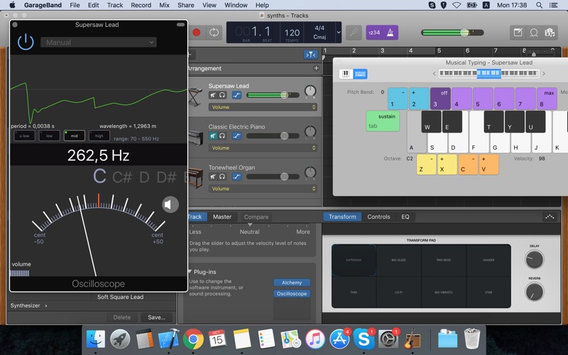The width and height of the screenshot is (568, 355).
Task: Open Spotlight search in the menu bar
Action: coord(539,5)
